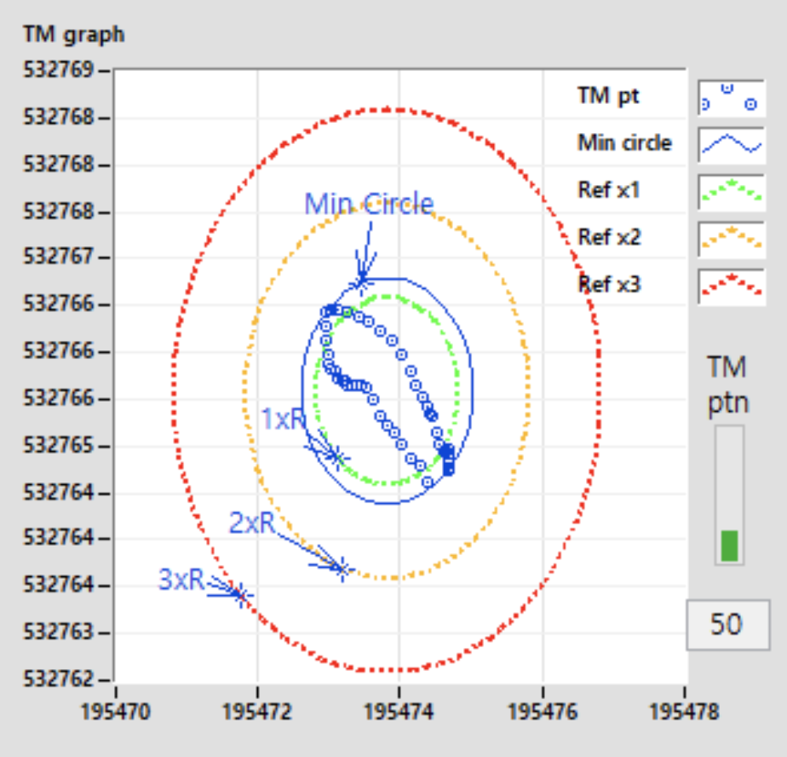This screenshot has height=757, width=787.
Task: Click the numeric field showing 50
Action: [727, 625]
